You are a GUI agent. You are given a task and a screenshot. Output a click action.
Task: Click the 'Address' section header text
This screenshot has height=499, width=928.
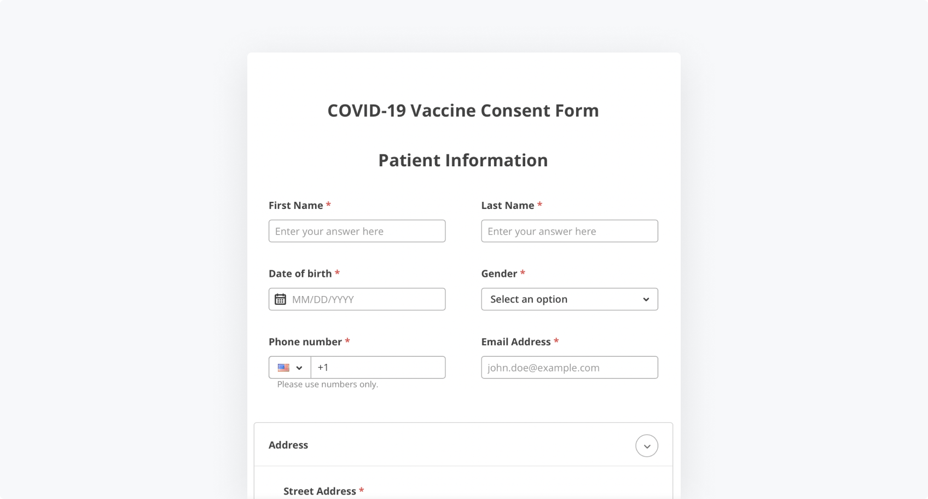click(x=288, y=445)
